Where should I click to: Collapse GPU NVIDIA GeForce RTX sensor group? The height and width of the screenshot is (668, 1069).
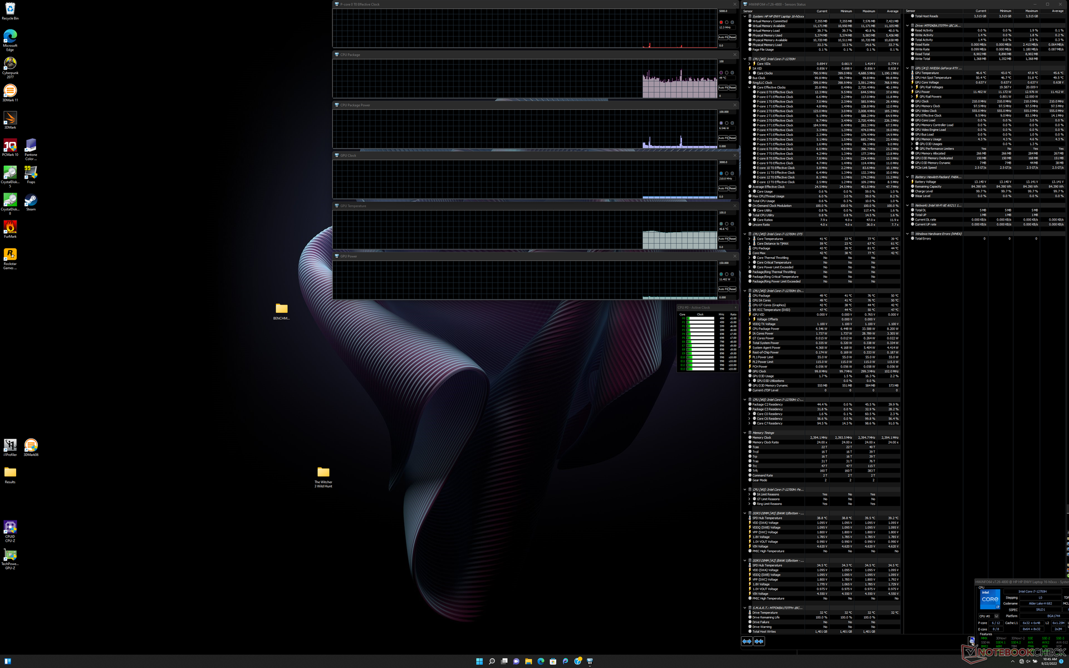pos(908,68)
